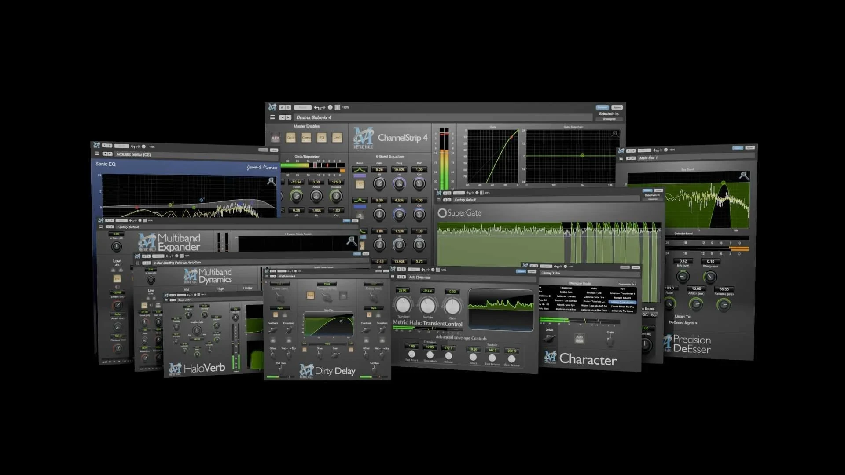Select the first EQ band shape icon in ChannelStrip

click(x=360, y=170)
